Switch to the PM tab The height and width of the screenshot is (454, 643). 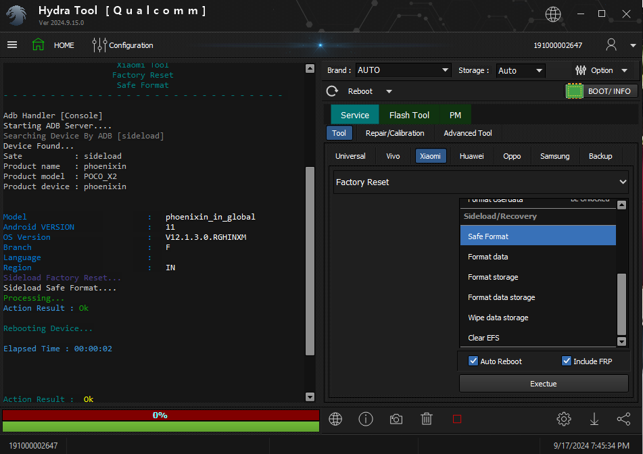pos(455,115)
